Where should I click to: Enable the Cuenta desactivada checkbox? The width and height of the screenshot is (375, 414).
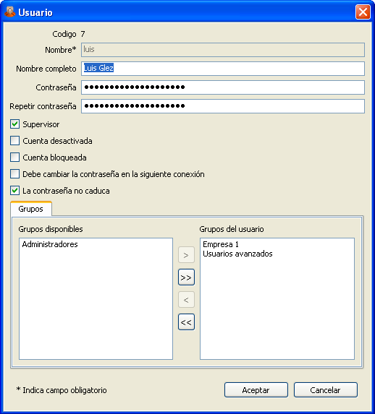pyautogui.click(x=14, y=141)
